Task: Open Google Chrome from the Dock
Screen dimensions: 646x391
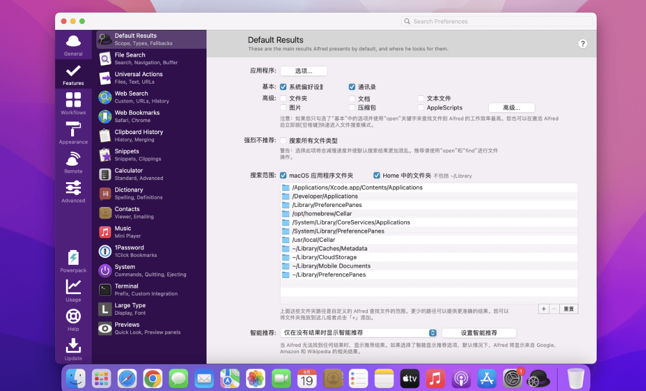Action: (x=153, y=378)
